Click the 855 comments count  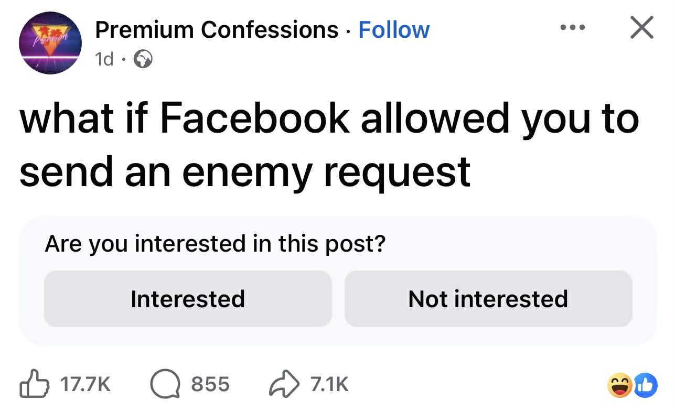pos(210,385)
